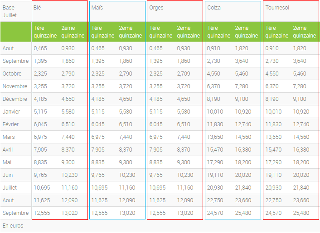The height and width of the screenshot is (233, 320).
Task: Click the Mai row label
Action: click(x=7, y=162)
